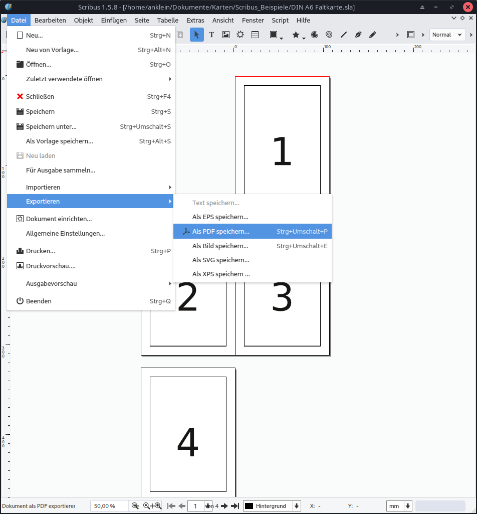Select the Freehand pencil tool
Screen dimensions: 477x514
[372, 35]
